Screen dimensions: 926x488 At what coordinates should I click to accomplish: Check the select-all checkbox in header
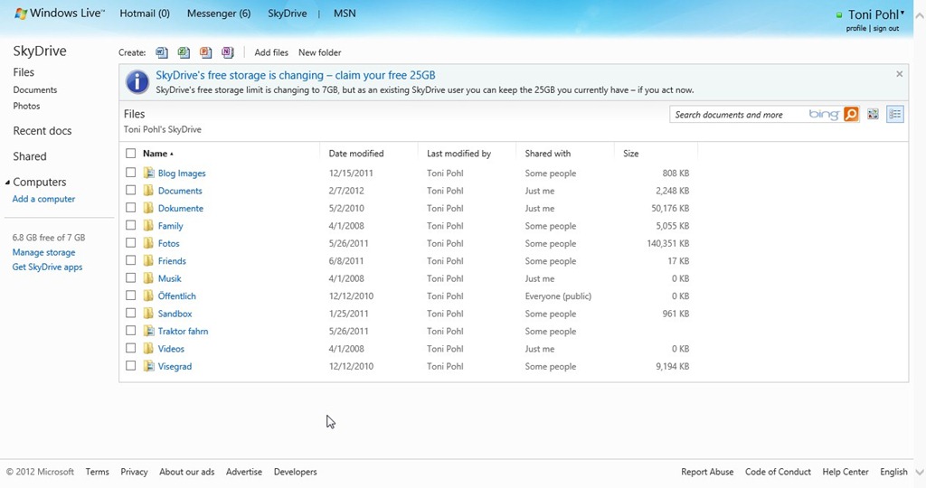pyautogui.click(x=131, y=154)
